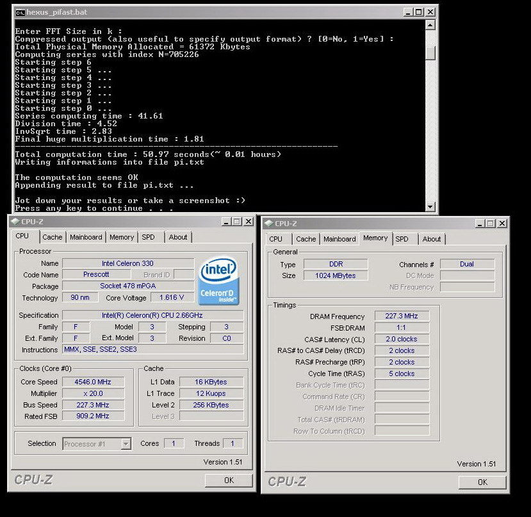Click the console scrollbar down arrow
531x517 pixels.
430,206
